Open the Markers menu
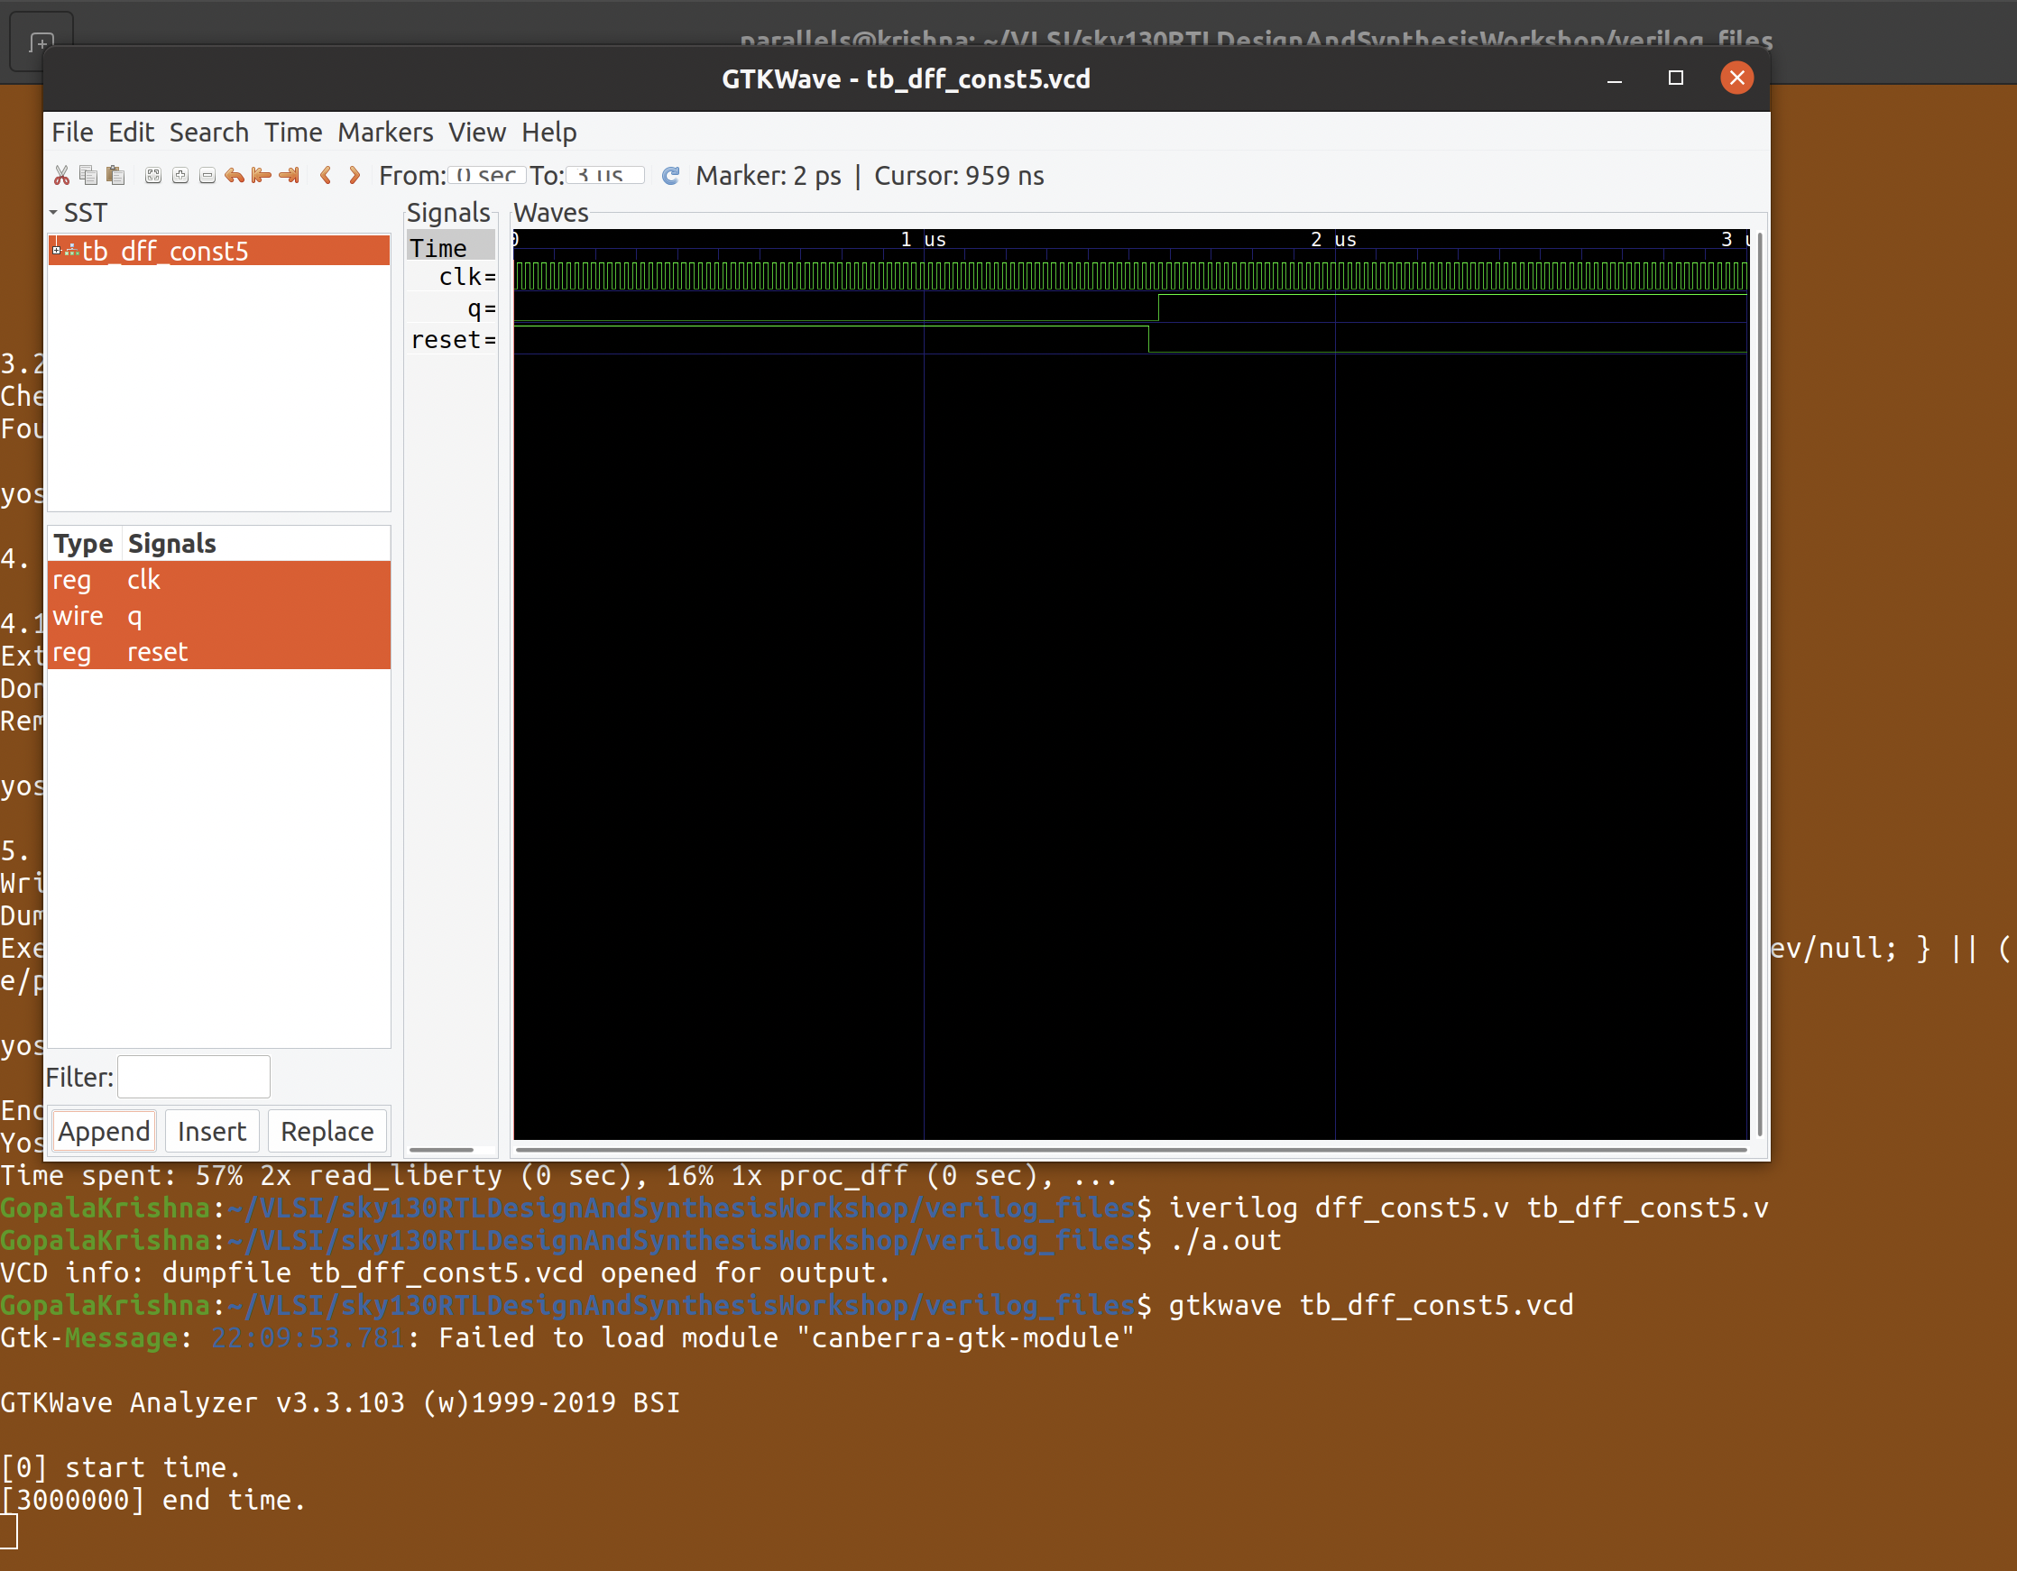This screenshot has width=2017, height=1571. point(385,132)
